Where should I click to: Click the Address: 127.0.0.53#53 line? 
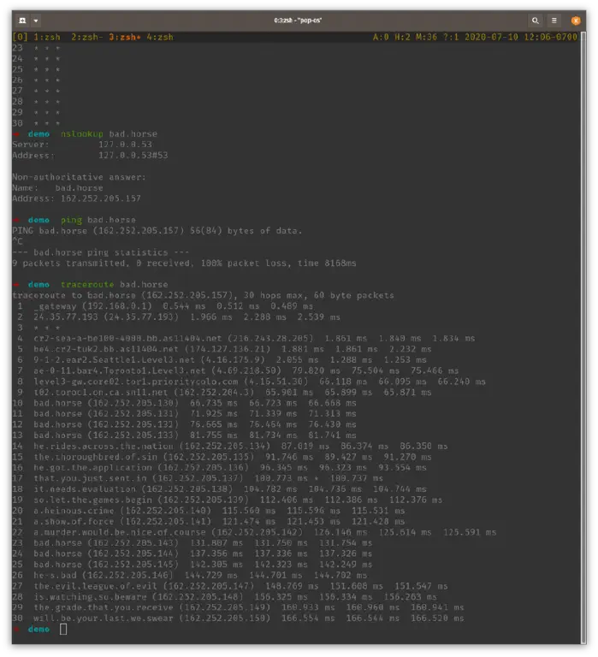pos(90,155)
